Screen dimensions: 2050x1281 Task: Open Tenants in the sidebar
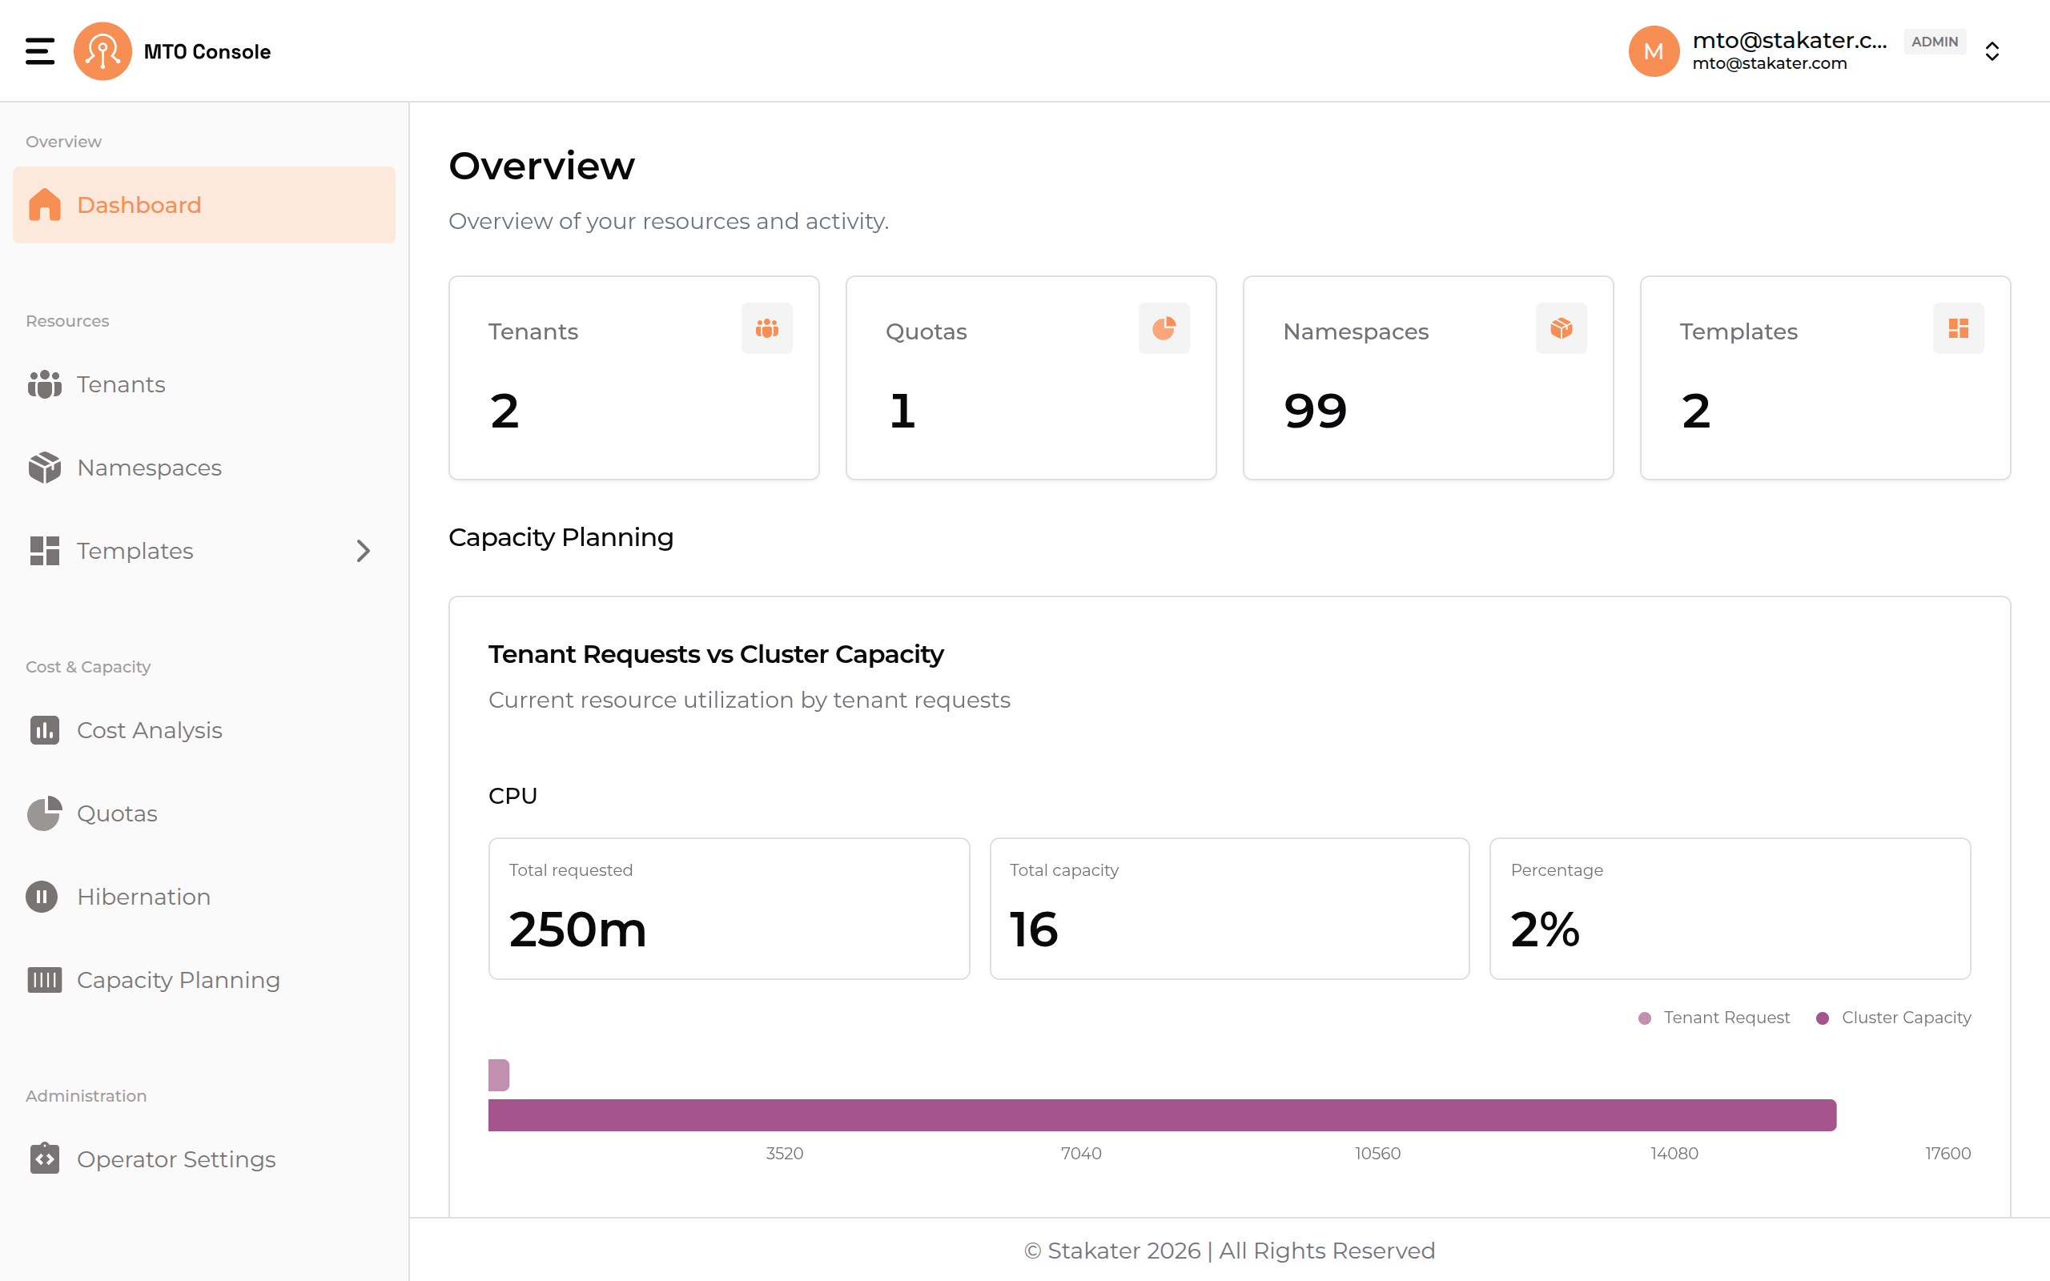pos(204,384)
